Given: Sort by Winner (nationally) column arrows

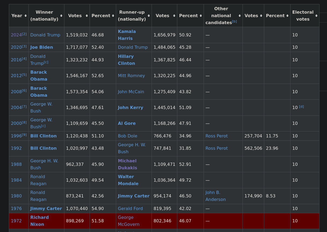Looking at the screenshot, I should [61, 16].
